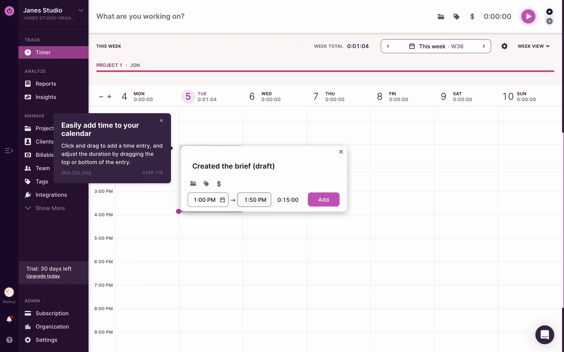564x352 pixels.
Task: Open the chat support bubble
Action: point(544,335)
